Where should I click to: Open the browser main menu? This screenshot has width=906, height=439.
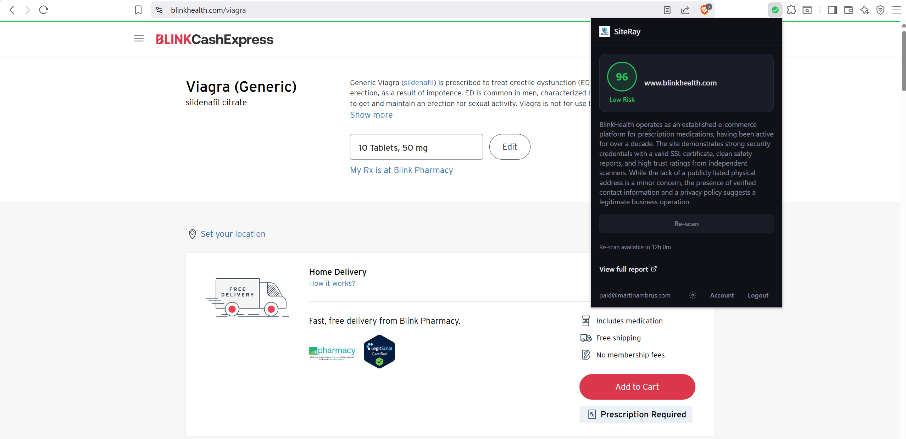(896, 10)
